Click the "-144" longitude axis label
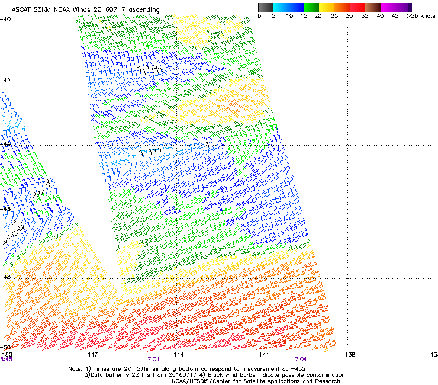This screenshot has height=385, width=438. (176, 355)
